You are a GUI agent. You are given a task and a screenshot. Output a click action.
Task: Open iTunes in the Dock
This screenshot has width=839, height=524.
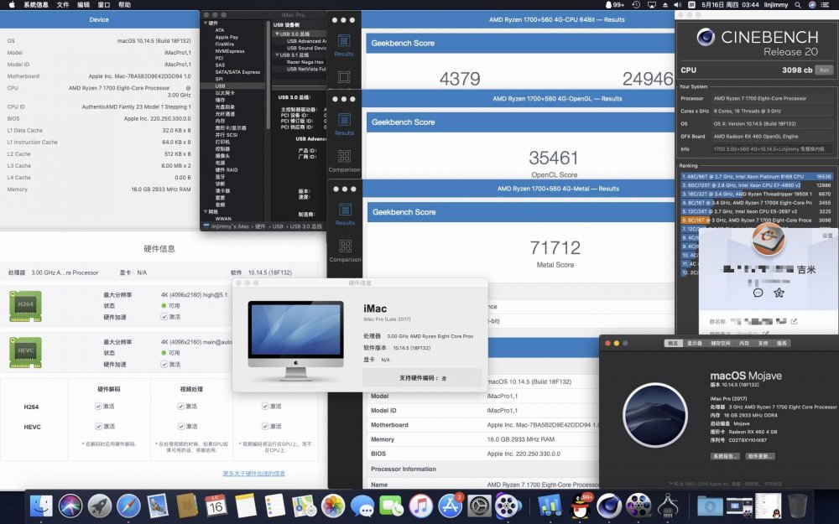click(x=420, y=506)
